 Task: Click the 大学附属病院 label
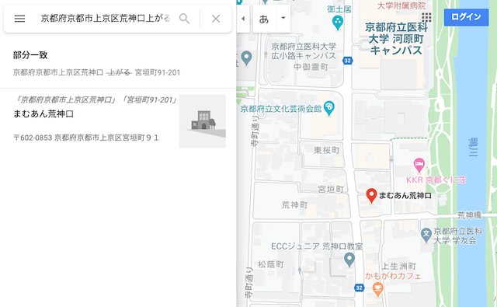tap(401, 5)
